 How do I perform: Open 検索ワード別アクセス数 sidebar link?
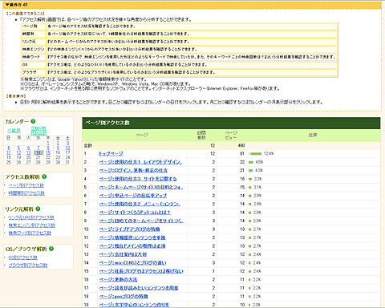tap(30, 233)
